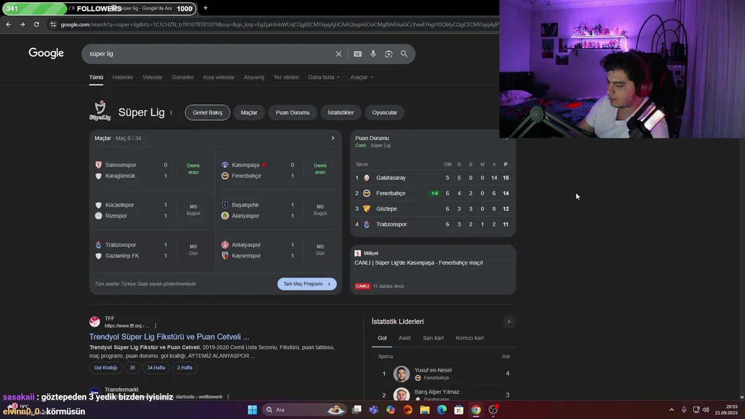
Task: Switch to the Sarı kart statistics tab
Action: pyautogui.click(x=433, y=338)
